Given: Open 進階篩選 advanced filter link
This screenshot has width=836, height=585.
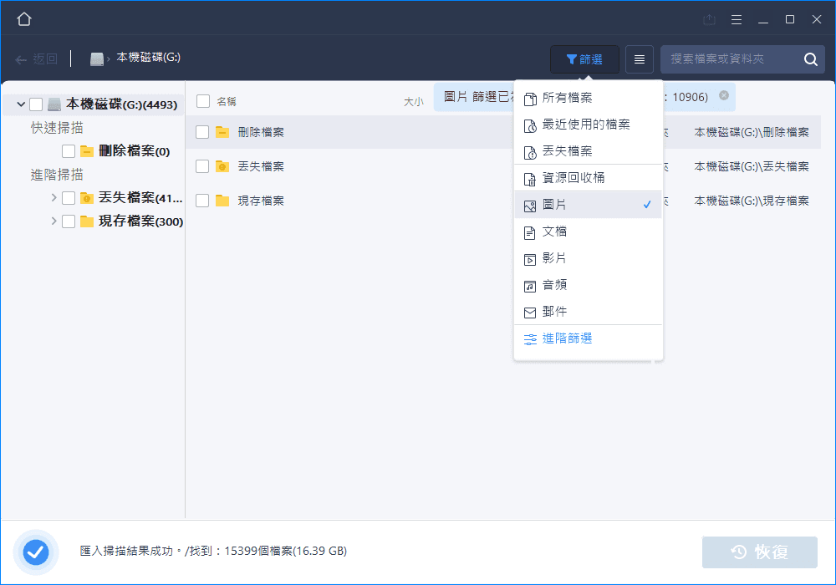Looking at the screenshot, I should pyautogui.click(x=567, y=338).
